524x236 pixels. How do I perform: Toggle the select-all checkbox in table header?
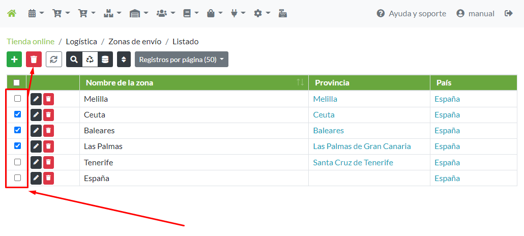click(x=17, y=82)
